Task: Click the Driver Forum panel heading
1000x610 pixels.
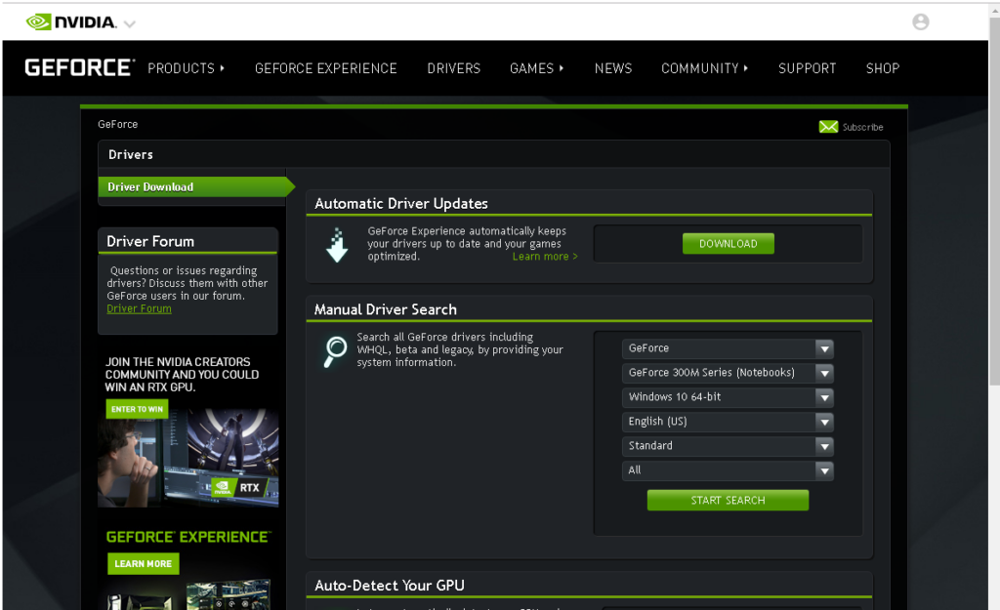Action: [x=150, y=242]
